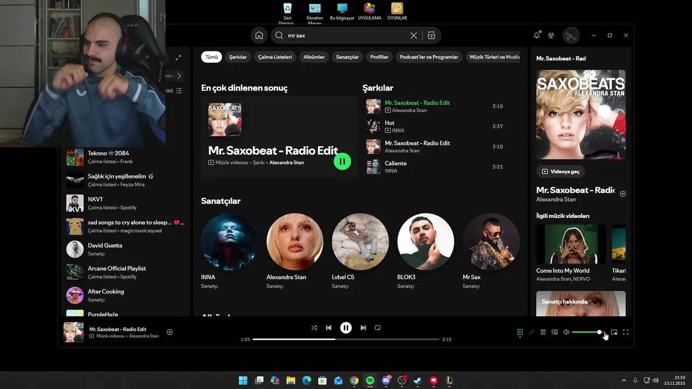Open Alexandra Stan artist card
The image size is (692, 389).
click(295, 252)
